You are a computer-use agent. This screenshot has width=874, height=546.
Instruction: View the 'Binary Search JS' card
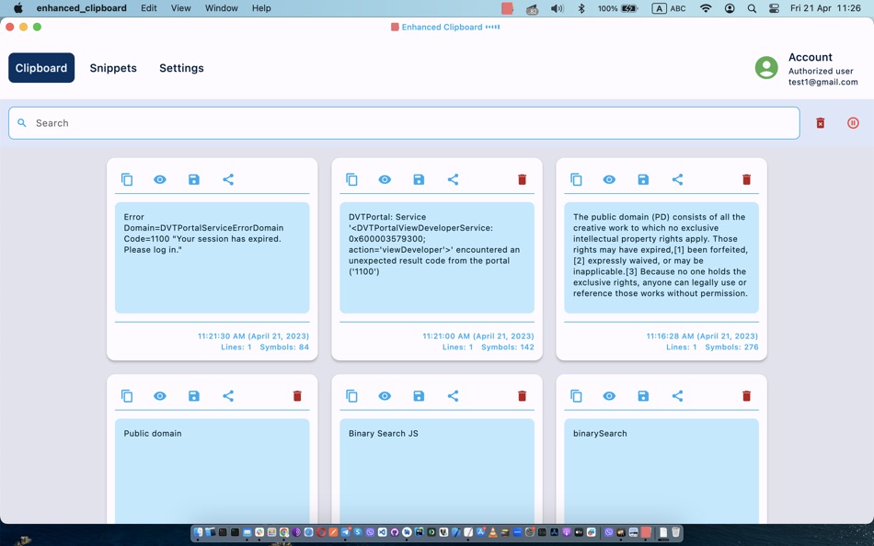click(x=385, y=396)
